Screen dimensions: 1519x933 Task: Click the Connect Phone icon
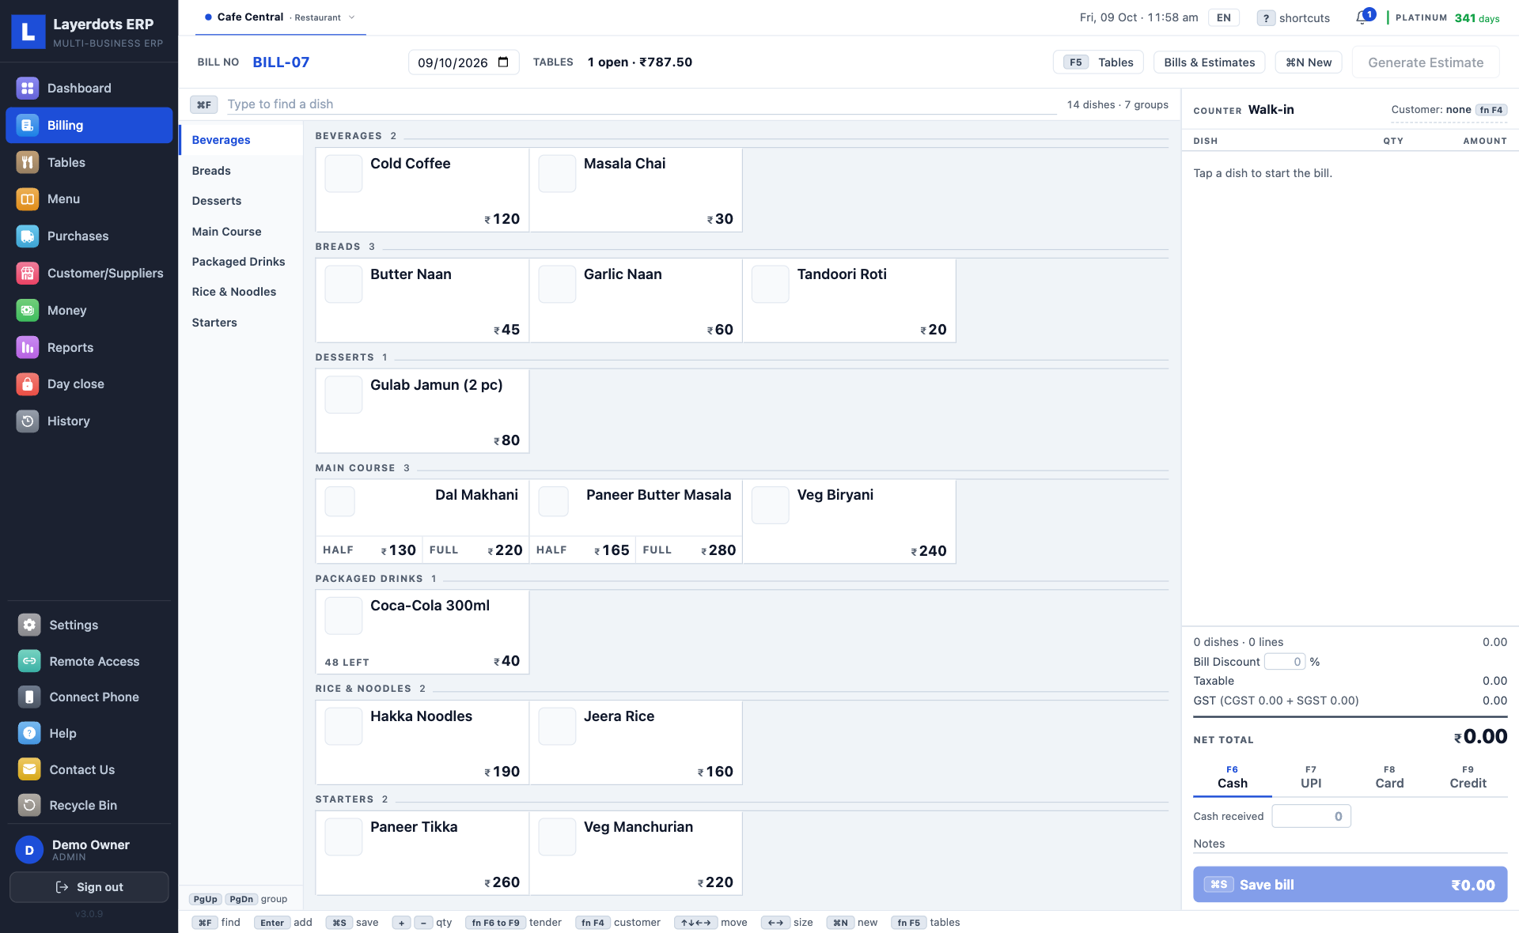tap(29, 697)
